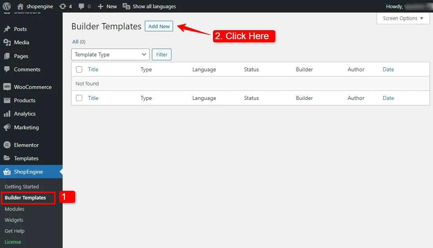Open the Media library icon in sidebar
The width and height of the screenshot is (433, 248).
pos(7,42)
